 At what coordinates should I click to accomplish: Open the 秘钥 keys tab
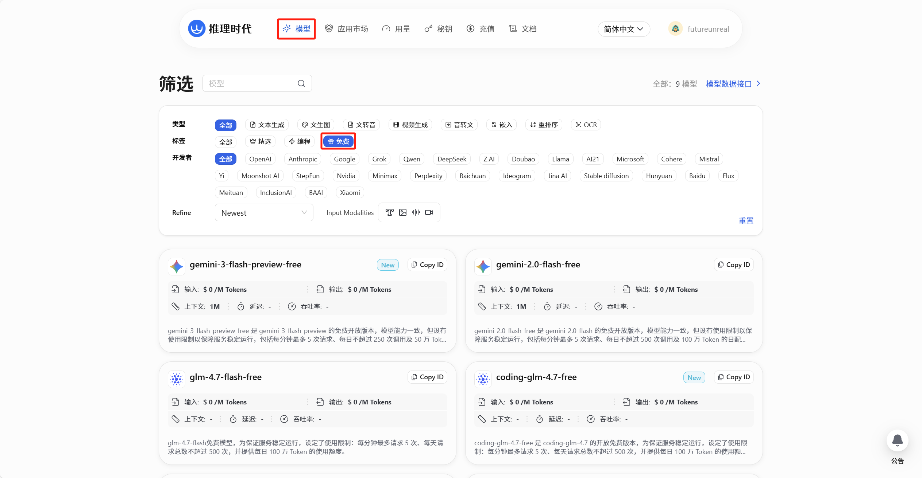tap(438, 29)
